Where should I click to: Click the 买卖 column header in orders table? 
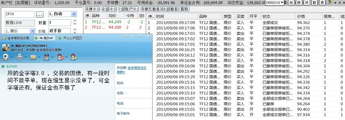click(242, 16)
